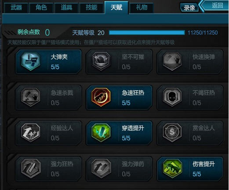Select the 不竭狂热 skull talent icon
Viewport: 229px width, 190px height.
click(x=172, y=97)
